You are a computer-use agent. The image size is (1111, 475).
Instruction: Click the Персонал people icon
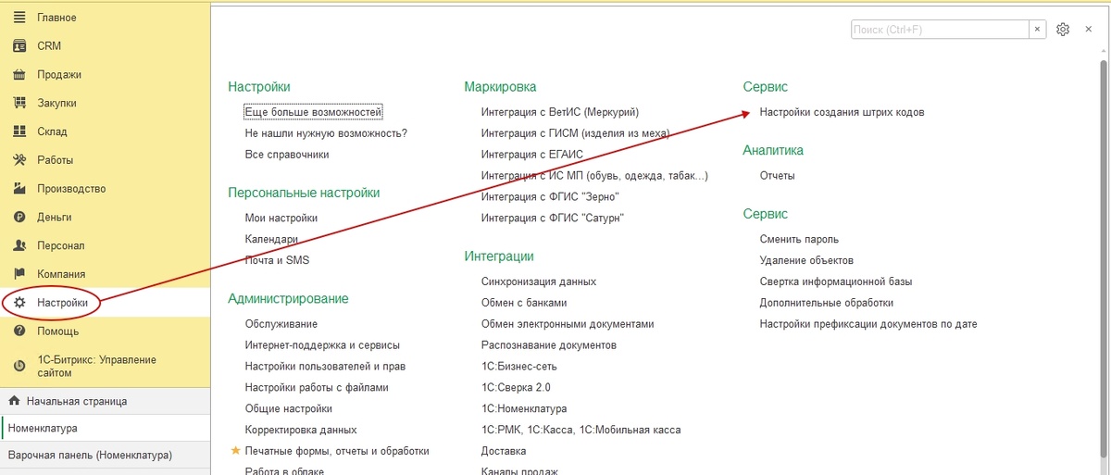(x=19, y=245)
